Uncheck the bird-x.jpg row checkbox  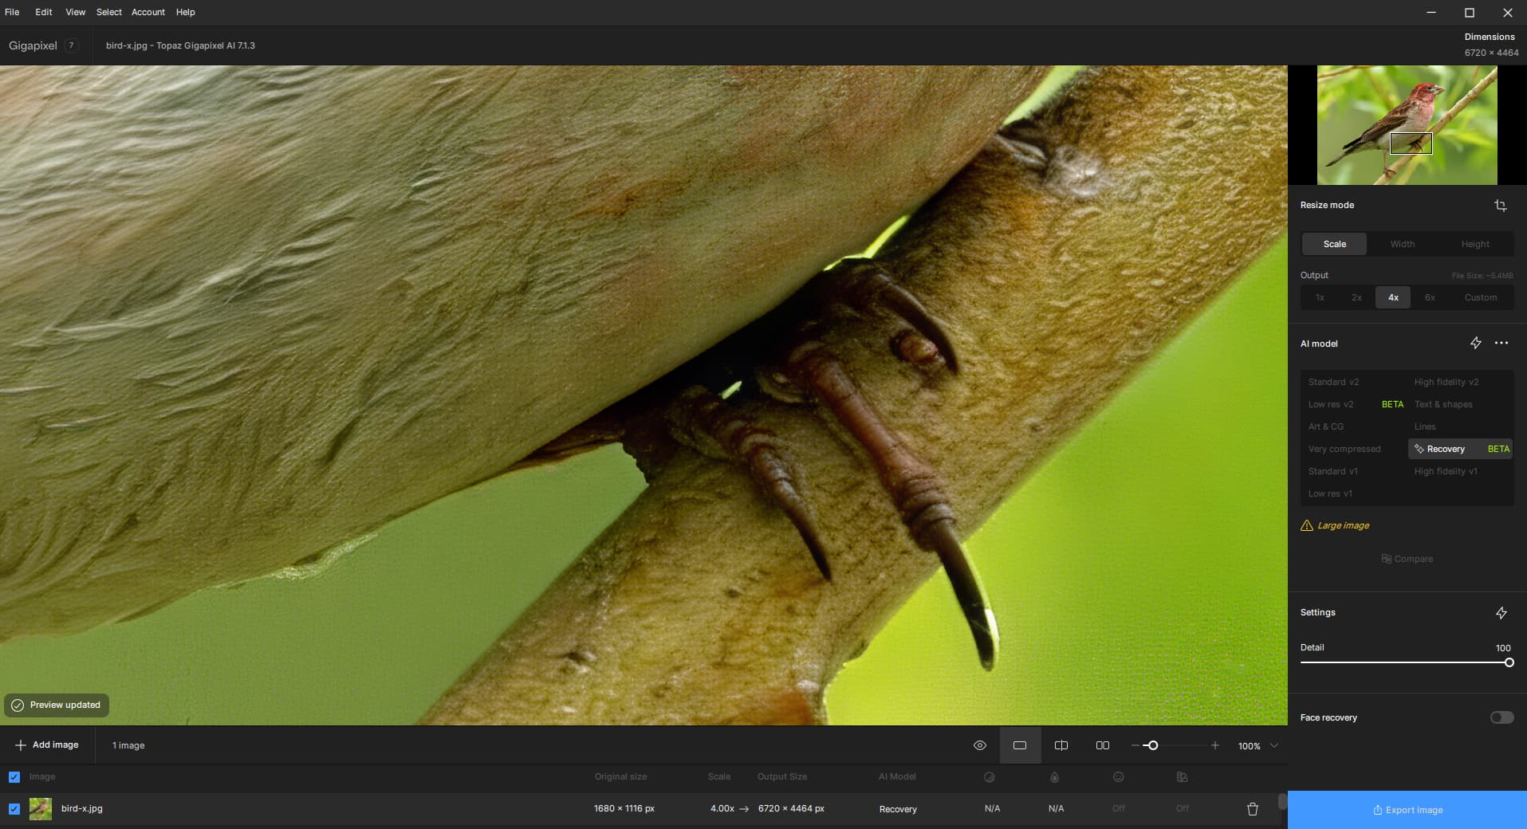pos(14,809)
